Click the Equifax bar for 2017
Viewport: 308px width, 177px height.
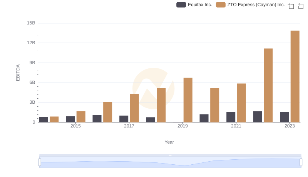tap(124, 119)
